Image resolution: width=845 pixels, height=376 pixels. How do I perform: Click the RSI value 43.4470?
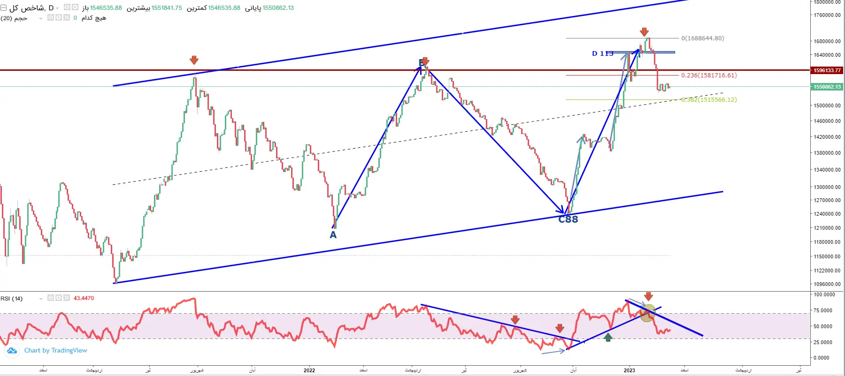tap(84, 298)
